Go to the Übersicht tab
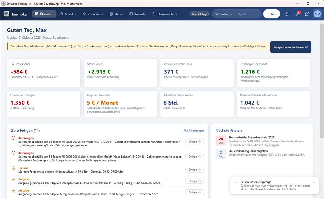The height and width of the screenshot is (199, 324). pyautogui.click(x=44, y=14)
